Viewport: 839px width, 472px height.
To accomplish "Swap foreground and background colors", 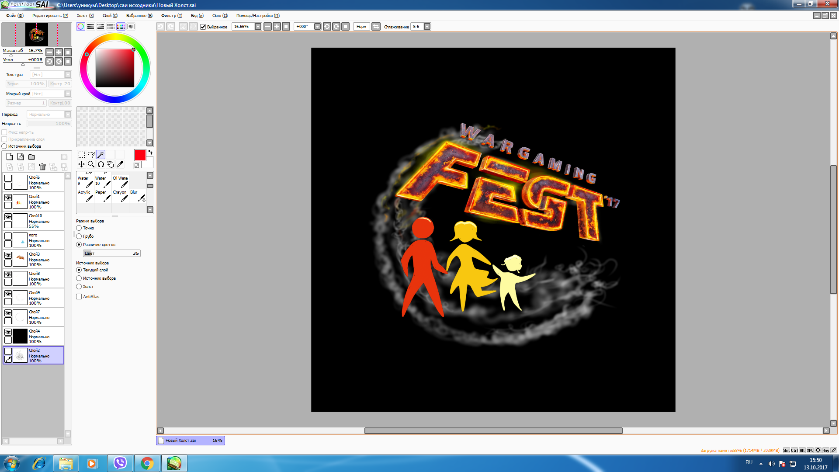I will [x=150, y=153].
